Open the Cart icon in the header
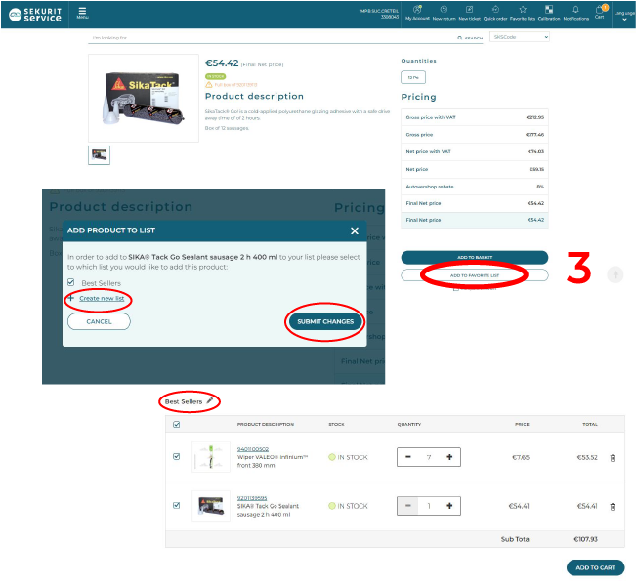This screenshot has height=585, width=636. pyautogui.click(x=600, y=12)
